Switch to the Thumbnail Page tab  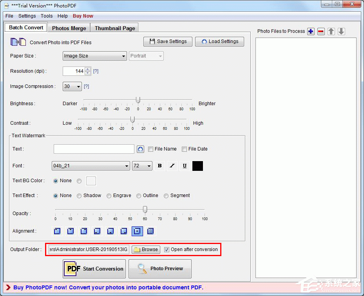click(x=115, y=28)
